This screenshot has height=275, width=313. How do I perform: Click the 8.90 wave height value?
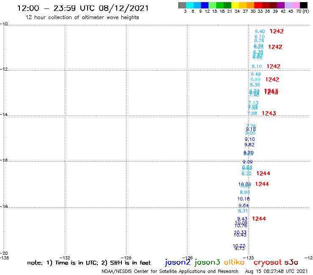point(245,192)
